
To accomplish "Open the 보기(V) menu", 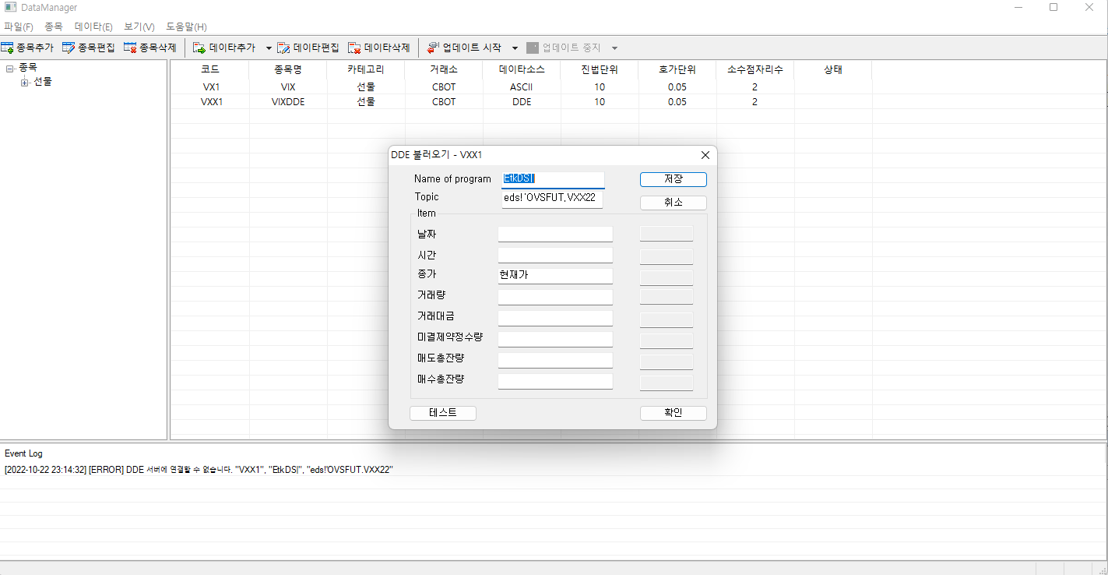I will 139,26.
